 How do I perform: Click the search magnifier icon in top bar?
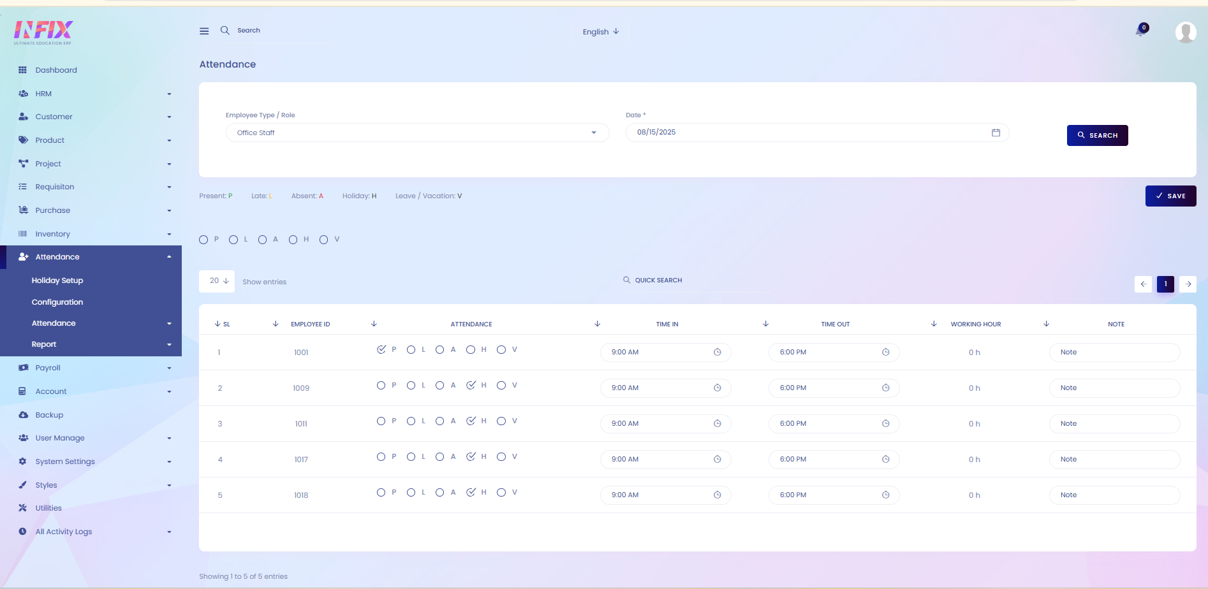[225, 31]
